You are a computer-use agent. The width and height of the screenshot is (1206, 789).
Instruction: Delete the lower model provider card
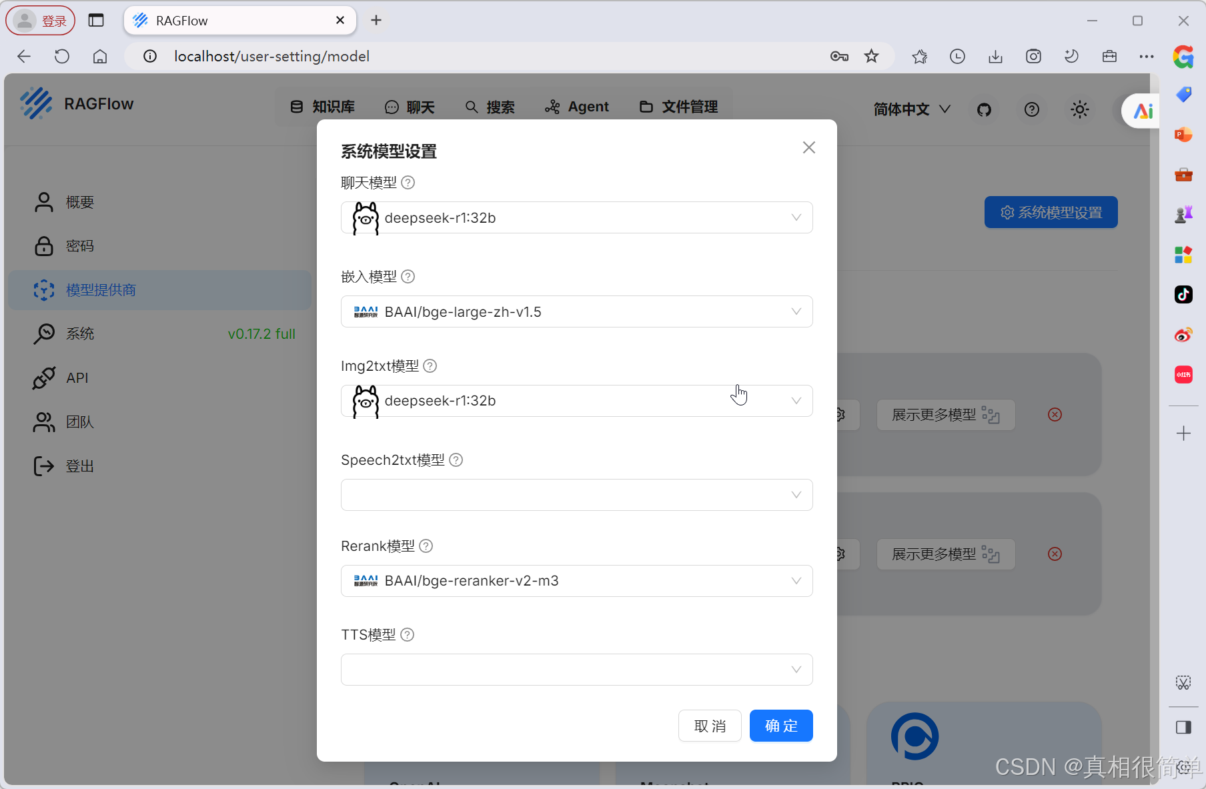1055,554
